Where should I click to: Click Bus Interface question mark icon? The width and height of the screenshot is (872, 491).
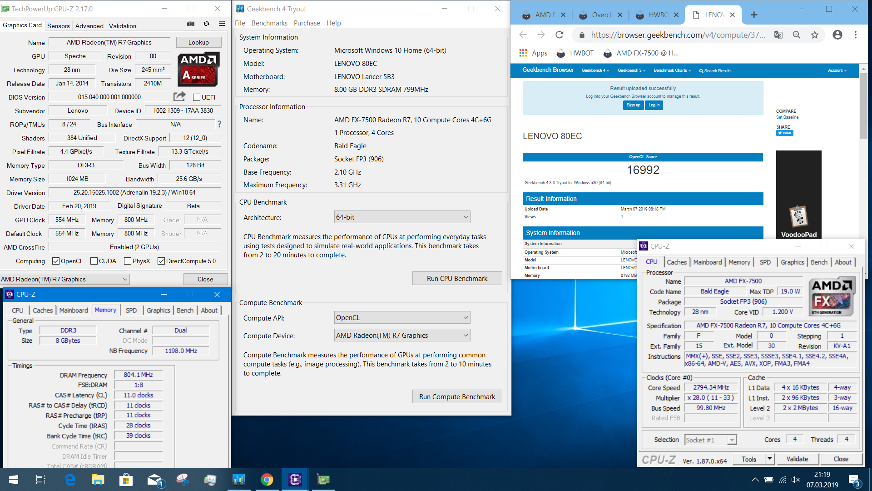click(x=219, y=124)
